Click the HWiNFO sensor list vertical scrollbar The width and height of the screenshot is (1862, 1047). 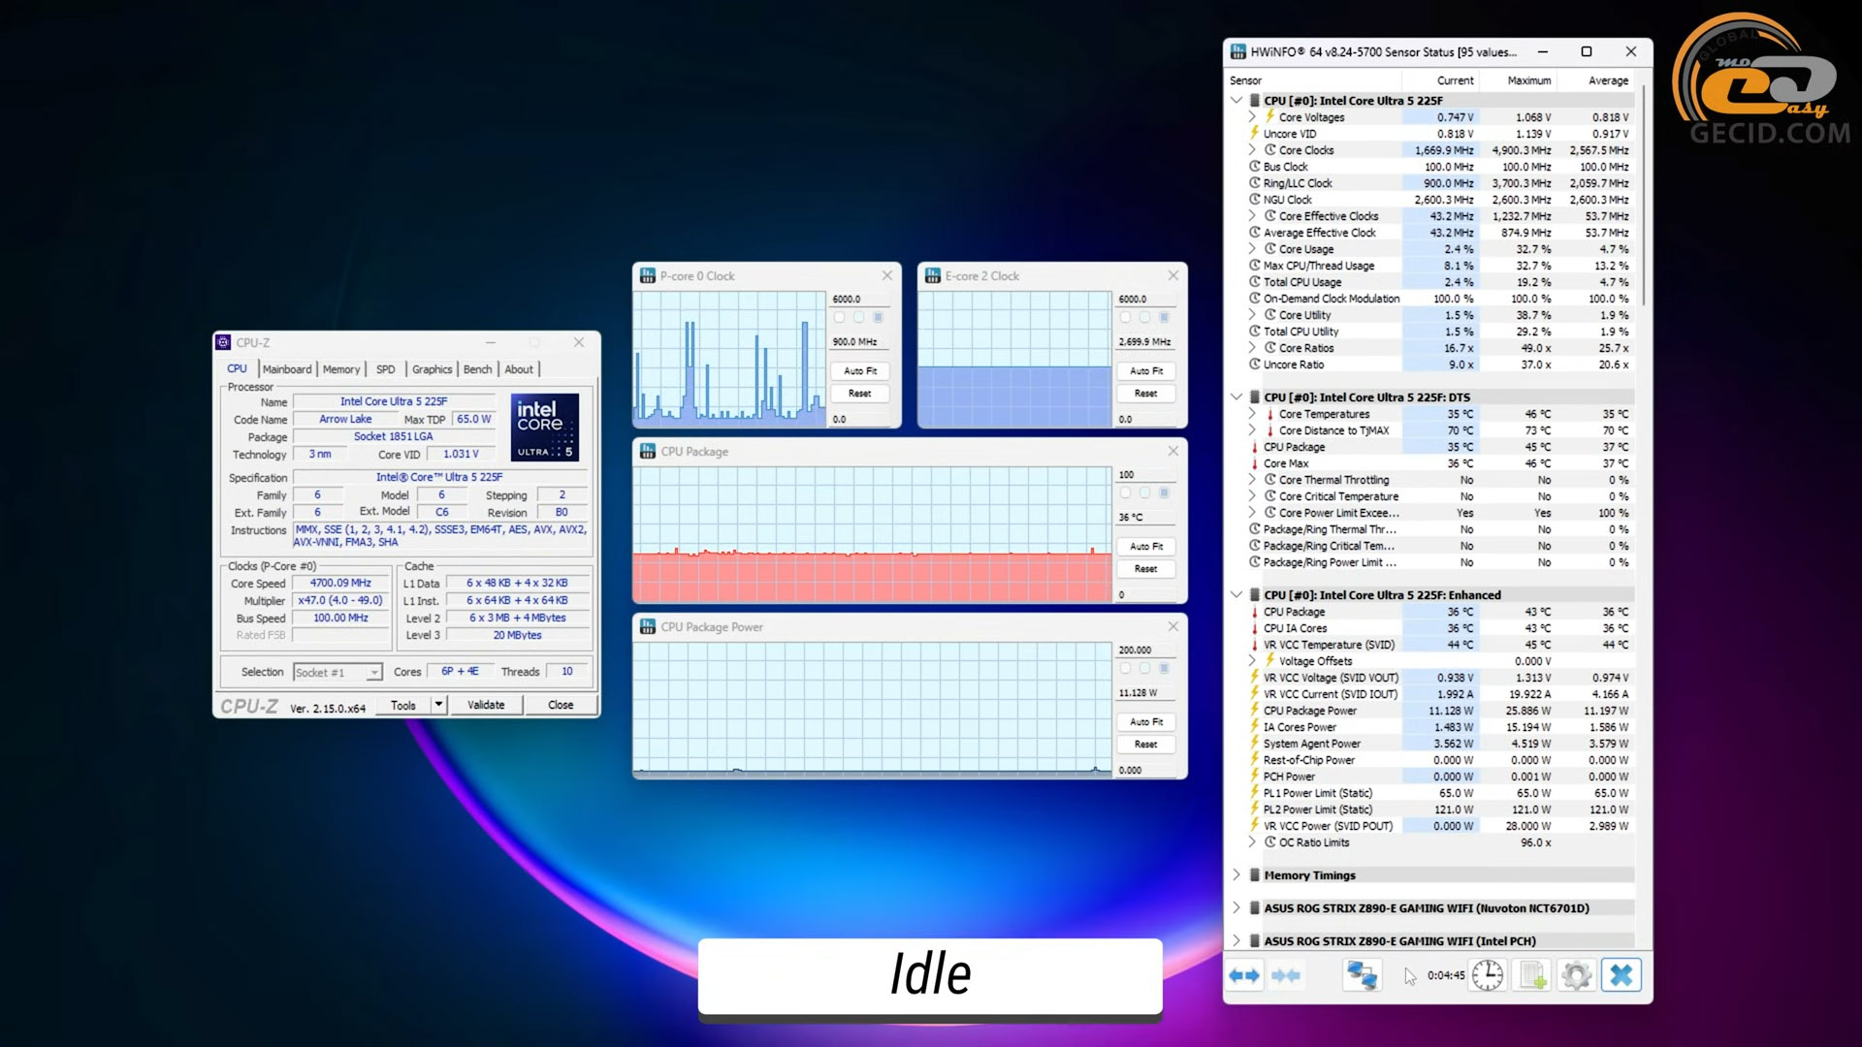point(1643,194)
